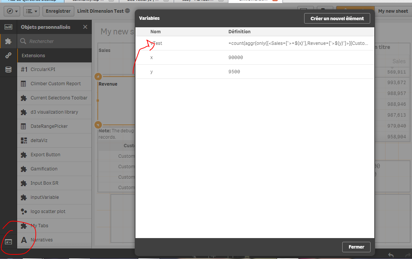Click the Définition column header
This screenshot has height=259, width=412.
point(239,32)
